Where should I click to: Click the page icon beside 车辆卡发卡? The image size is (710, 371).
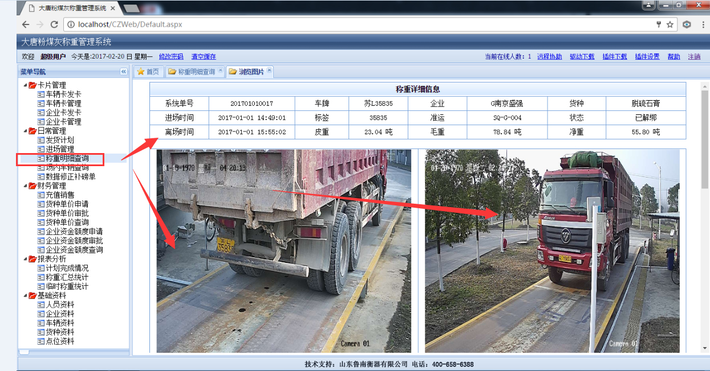point(41,94)
